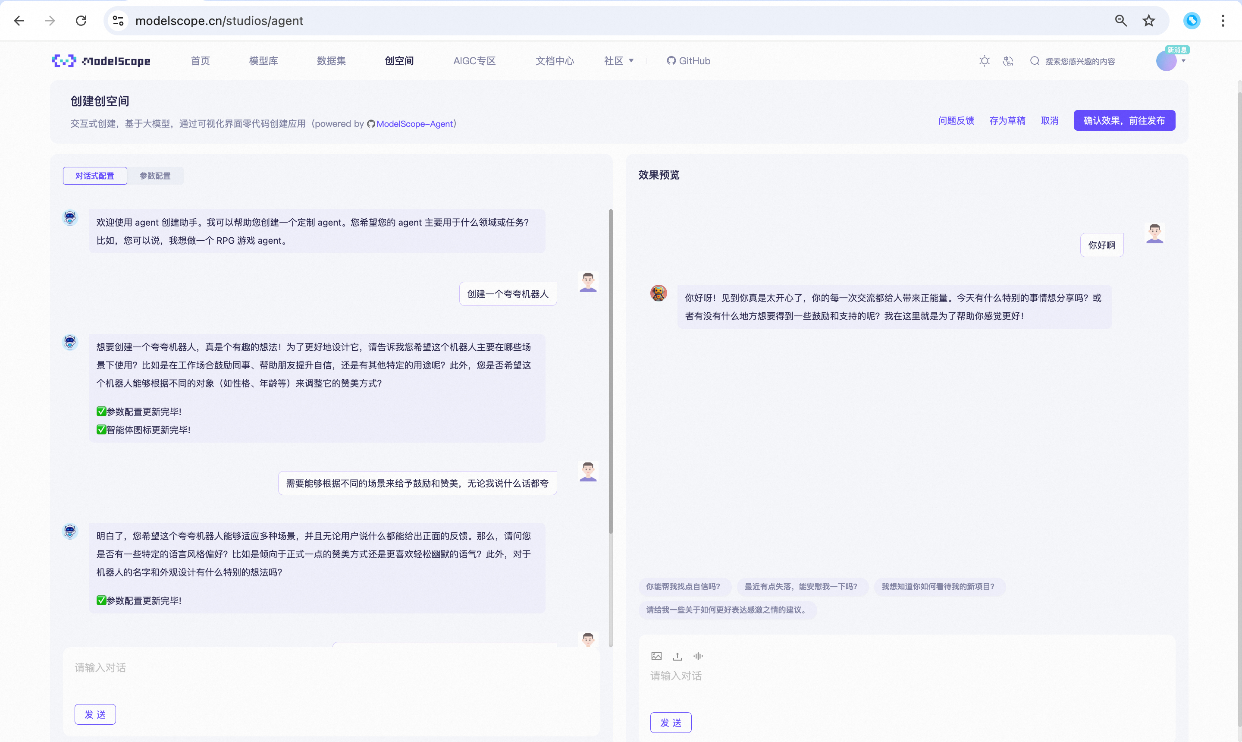Open the user account avatar

pos(1166,61)
